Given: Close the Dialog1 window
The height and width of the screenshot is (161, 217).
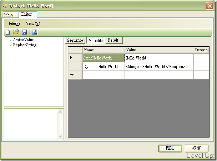Looking at the screenshot, I should coord(210,6).
